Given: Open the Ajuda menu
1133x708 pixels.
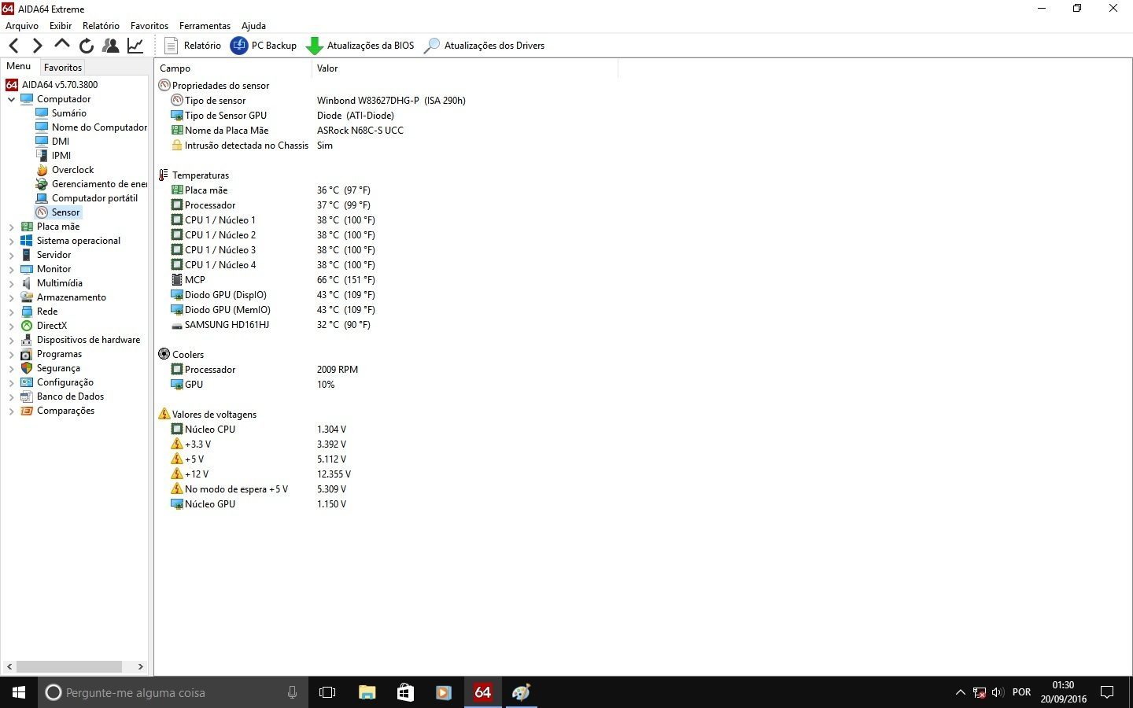Looking at the screenshot, I should pyautogui.click(x=253, y=26).
